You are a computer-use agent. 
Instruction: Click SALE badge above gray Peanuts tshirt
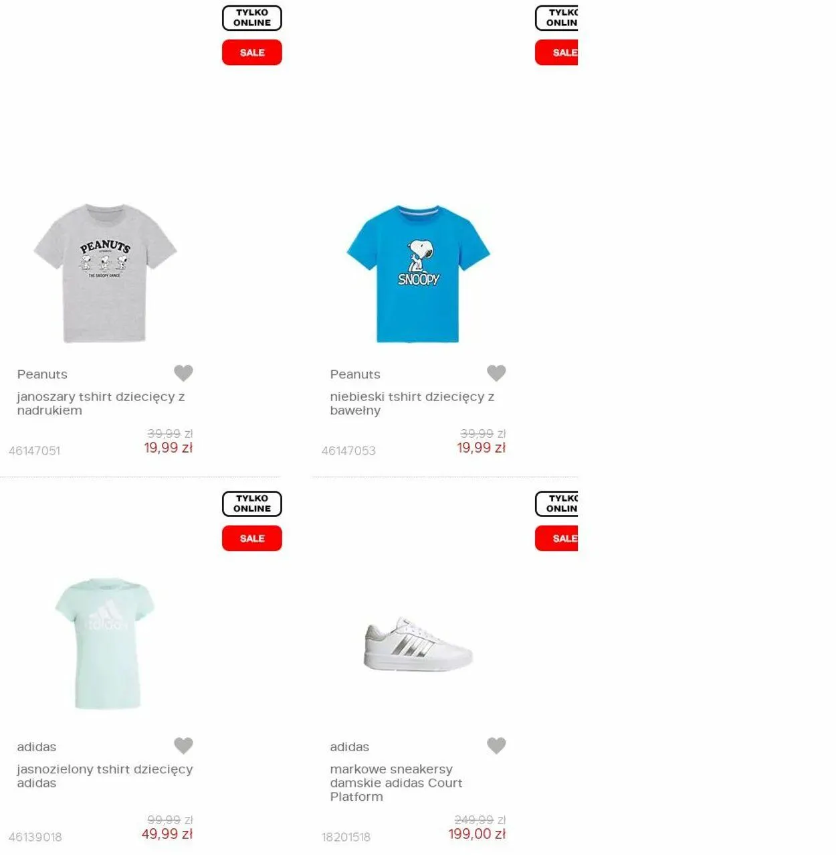[252, 52]
